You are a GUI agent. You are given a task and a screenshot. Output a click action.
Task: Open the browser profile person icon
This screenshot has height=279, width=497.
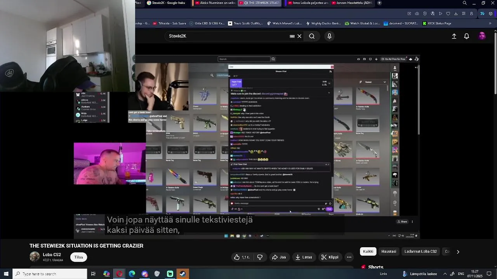(471, 14)
